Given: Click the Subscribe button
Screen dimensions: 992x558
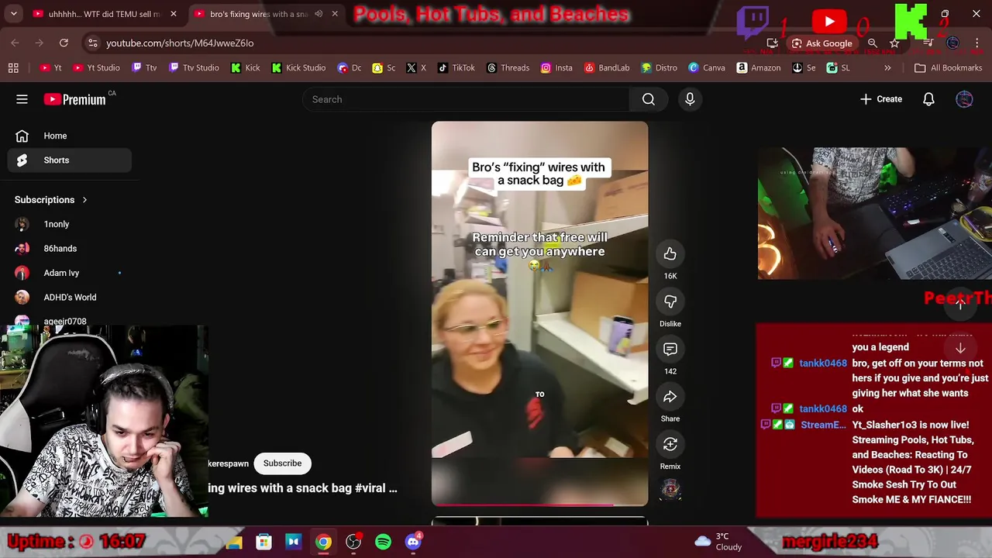Looking at the screenshot, I should 282,463.
